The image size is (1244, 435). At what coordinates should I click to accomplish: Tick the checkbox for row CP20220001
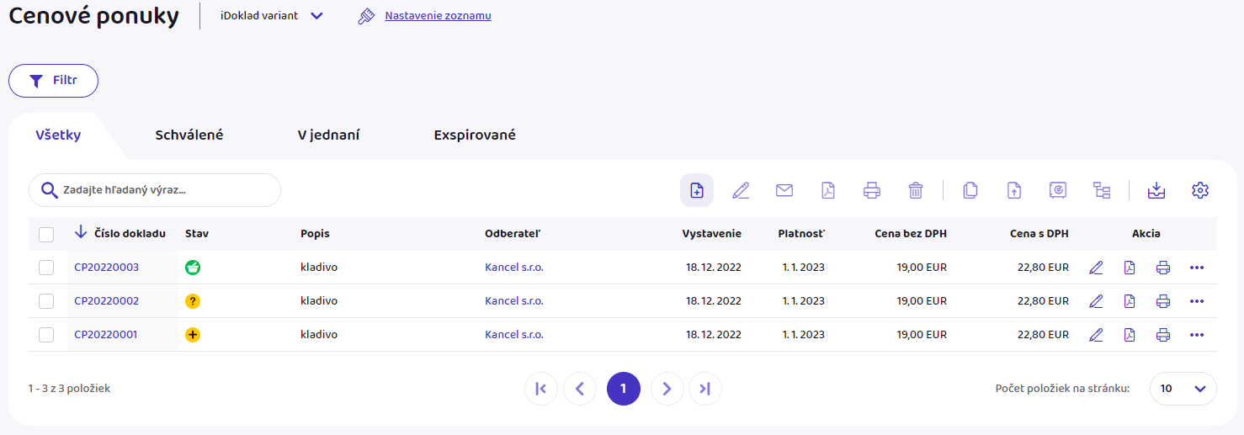pyautogui.click(x=46, y=335)
